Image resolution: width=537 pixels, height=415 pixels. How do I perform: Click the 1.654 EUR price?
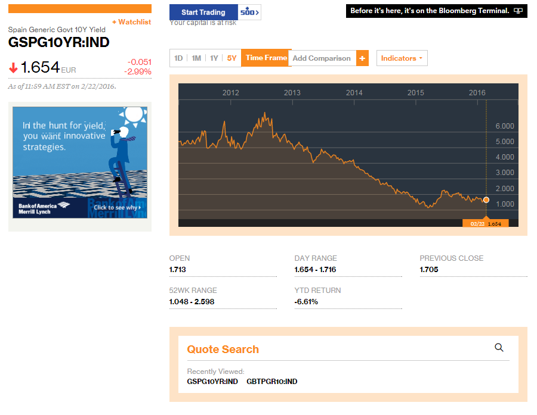pos(48,67)
